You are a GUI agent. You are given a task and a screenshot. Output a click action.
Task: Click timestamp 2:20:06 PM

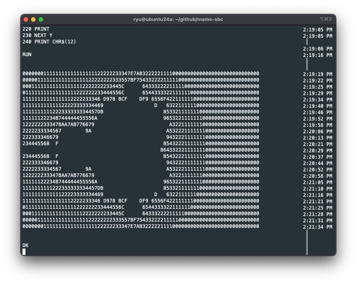point(318,132)
